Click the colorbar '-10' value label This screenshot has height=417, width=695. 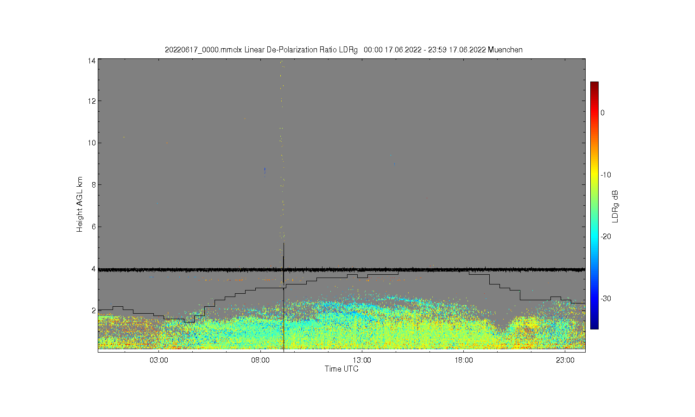pos(606,175)
